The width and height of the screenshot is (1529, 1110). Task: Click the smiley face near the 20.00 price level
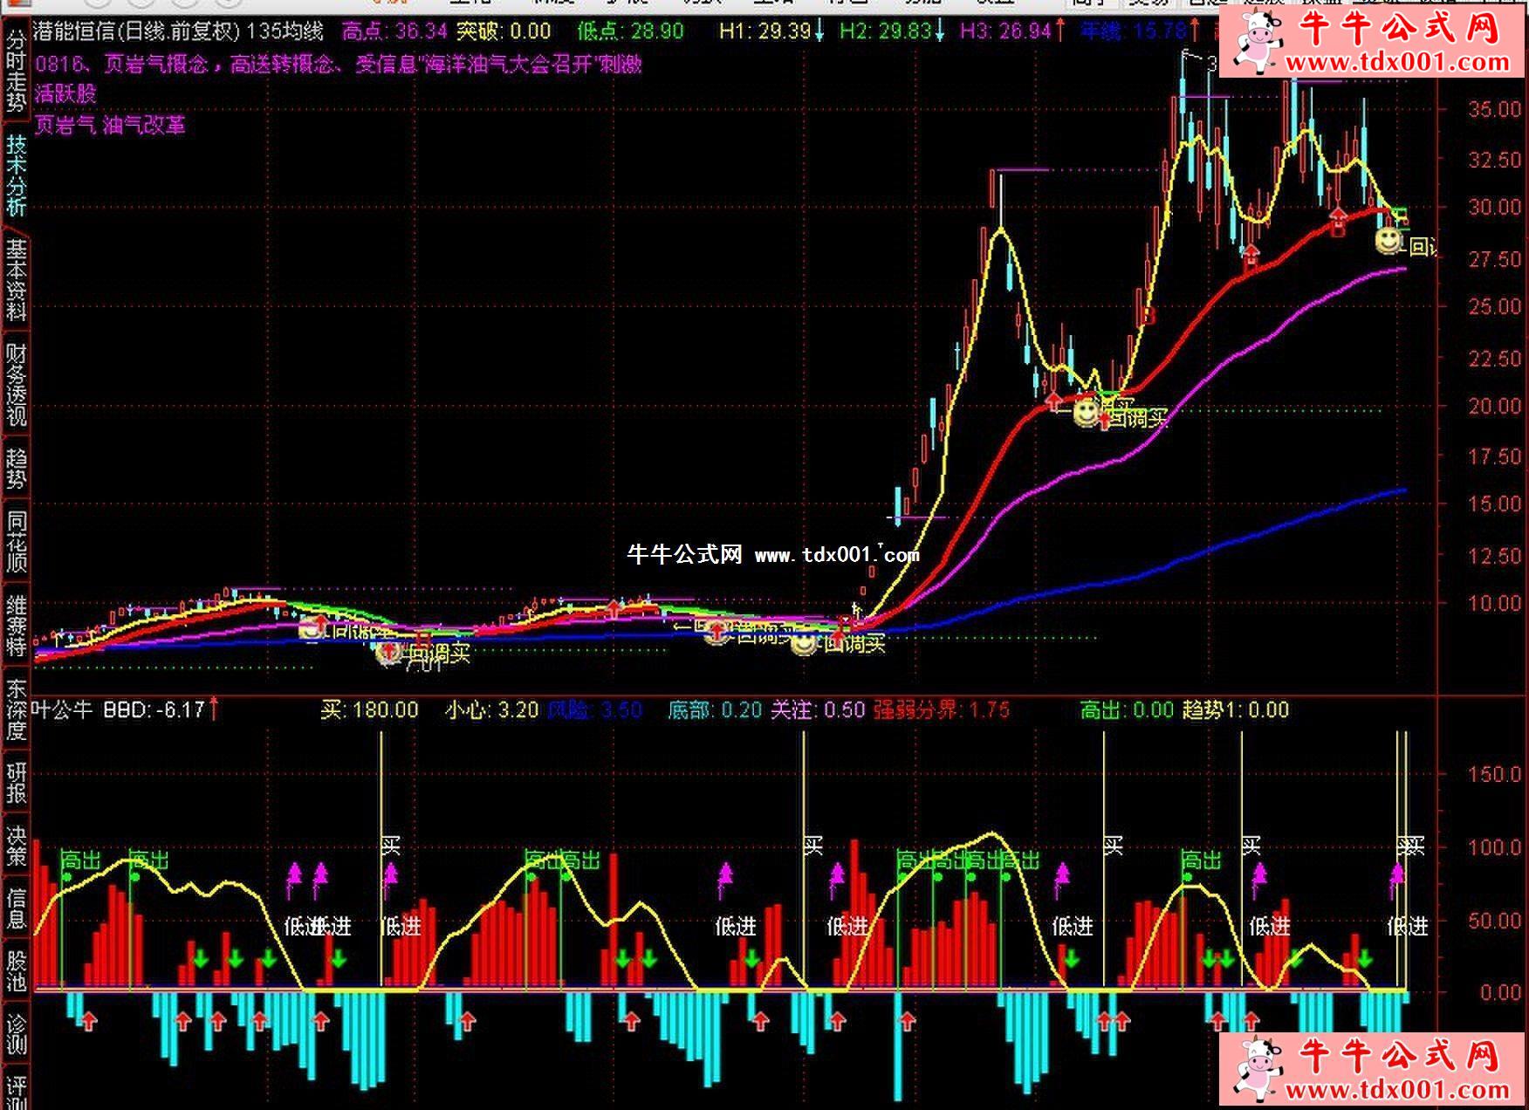click(1085, 412)
